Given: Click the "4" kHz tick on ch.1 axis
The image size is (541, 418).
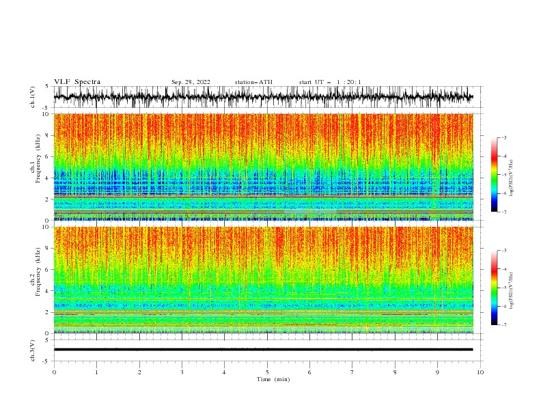Looking at the screenshot, I should [x=48, y=178].
